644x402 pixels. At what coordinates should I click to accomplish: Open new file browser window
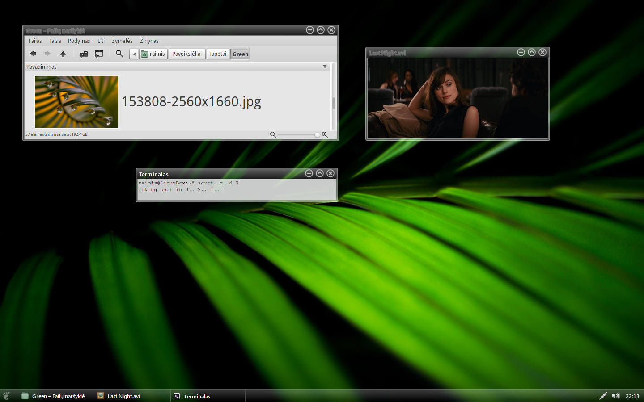99,54
